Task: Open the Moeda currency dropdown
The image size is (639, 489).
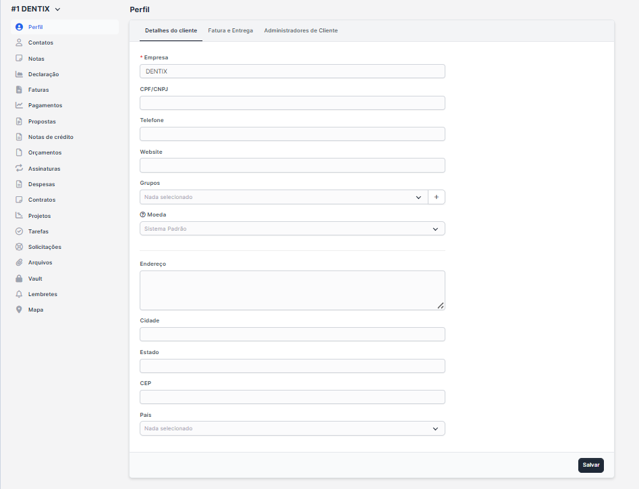Action: pos(292,229)
